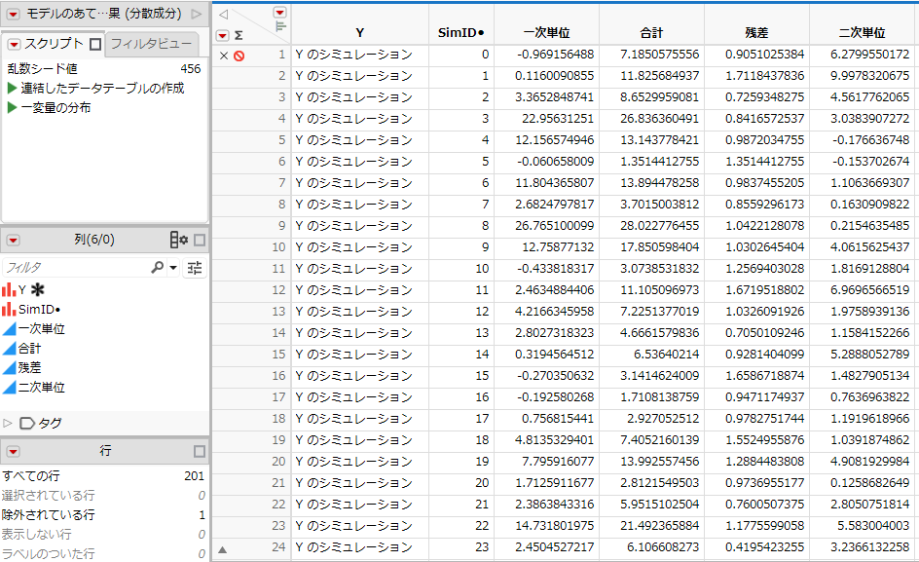This screenshot has height=562, width=919.
Task: Click the scroll-up triangle near row 24
Action: click(x=222, y=549)
